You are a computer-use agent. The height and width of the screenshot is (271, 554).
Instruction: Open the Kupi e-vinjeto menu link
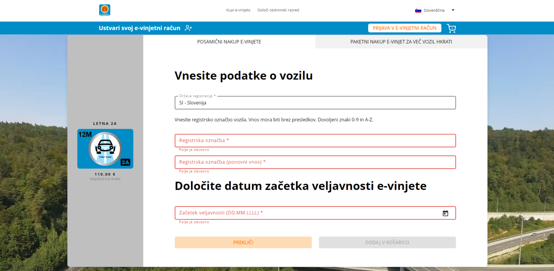(238, 10)
